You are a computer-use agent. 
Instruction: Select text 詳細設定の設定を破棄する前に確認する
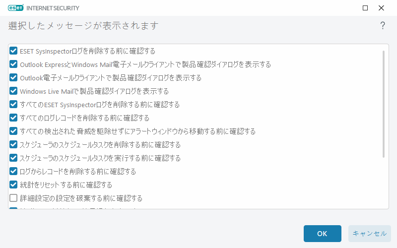pyautogui.click(x=81, y=198)
